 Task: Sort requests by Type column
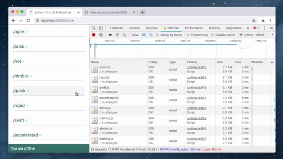pos(177,62)
